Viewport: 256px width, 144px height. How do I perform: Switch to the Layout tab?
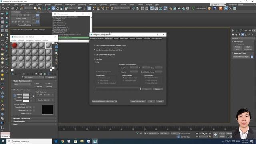click(x=116, y=38)
